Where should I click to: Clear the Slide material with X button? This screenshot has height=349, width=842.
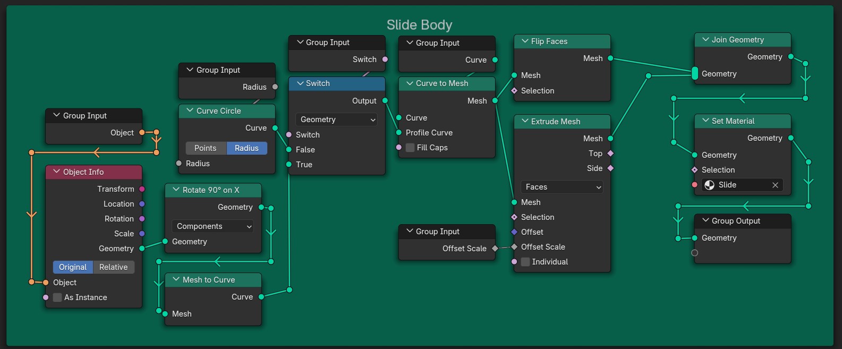(x=775, y=185)
